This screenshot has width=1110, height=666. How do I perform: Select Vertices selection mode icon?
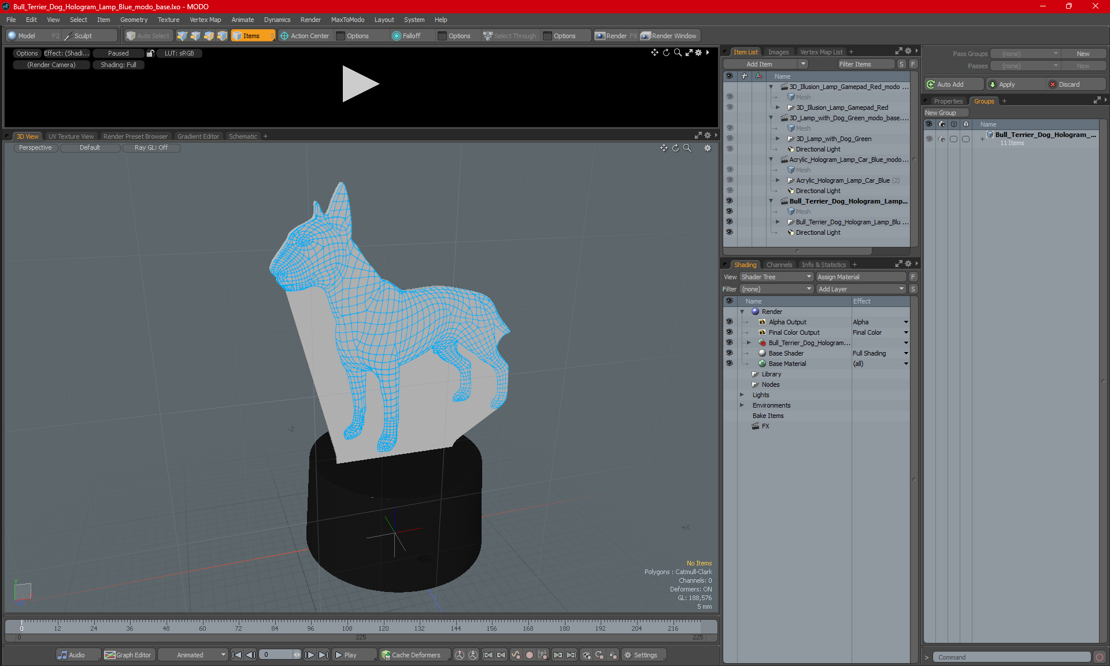[x=182, y=36]
